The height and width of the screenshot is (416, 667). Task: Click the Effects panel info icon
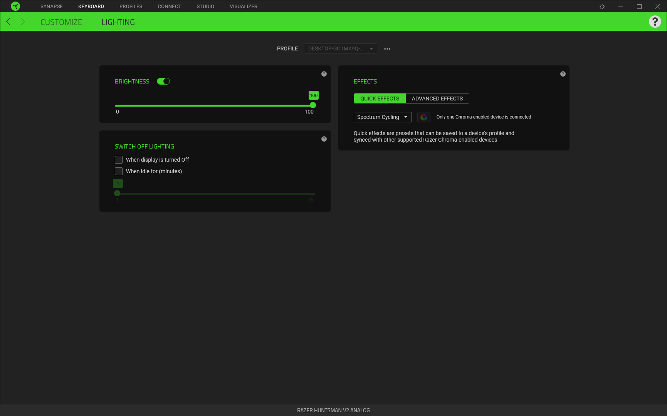pos(563,74)
